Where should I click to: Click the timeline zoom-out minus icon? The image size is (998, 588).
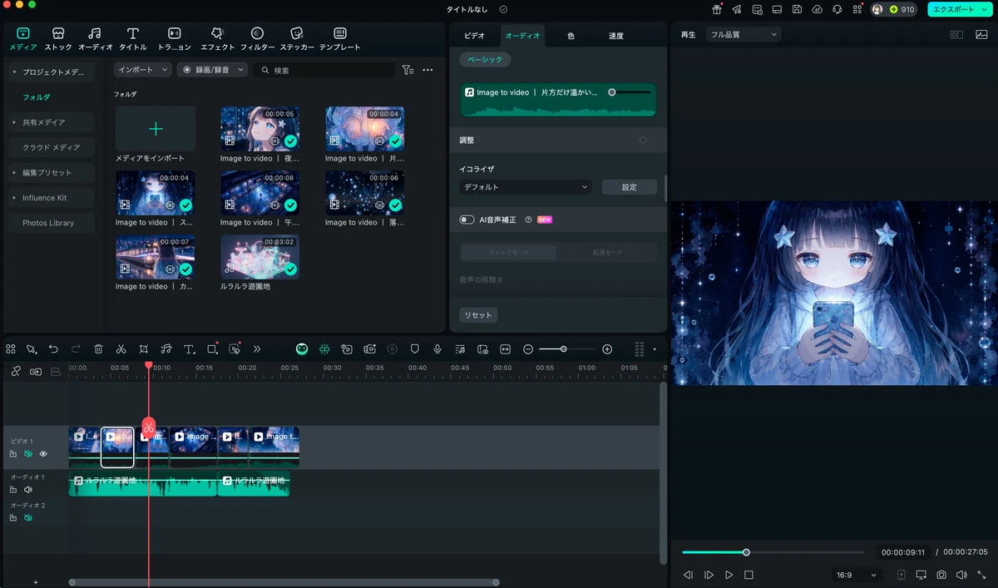(528, 349)
